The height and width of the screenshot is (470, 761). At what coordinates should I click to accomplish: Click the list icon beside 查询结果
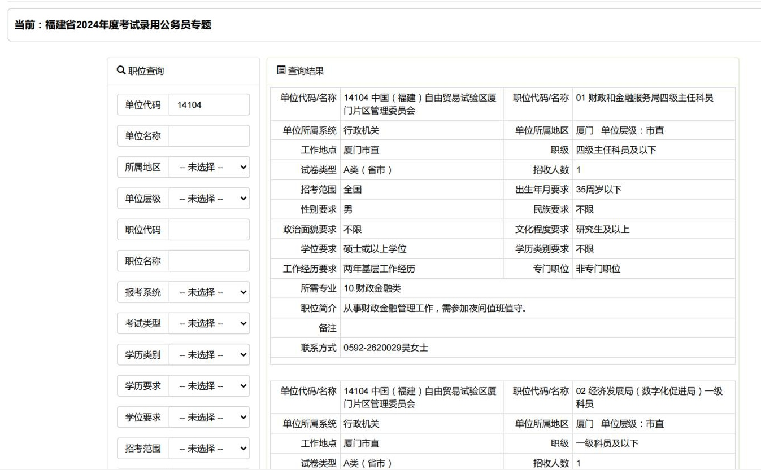281,70
